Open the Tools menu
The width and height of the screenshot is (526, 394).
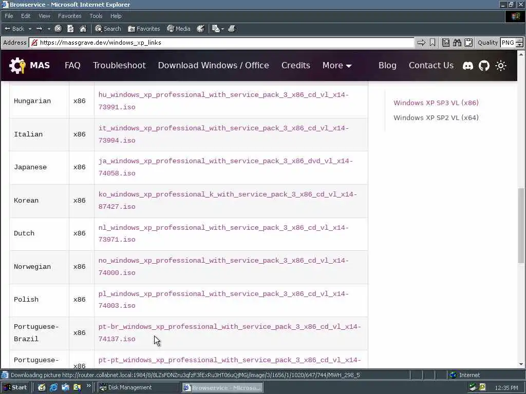coord(96,16)
